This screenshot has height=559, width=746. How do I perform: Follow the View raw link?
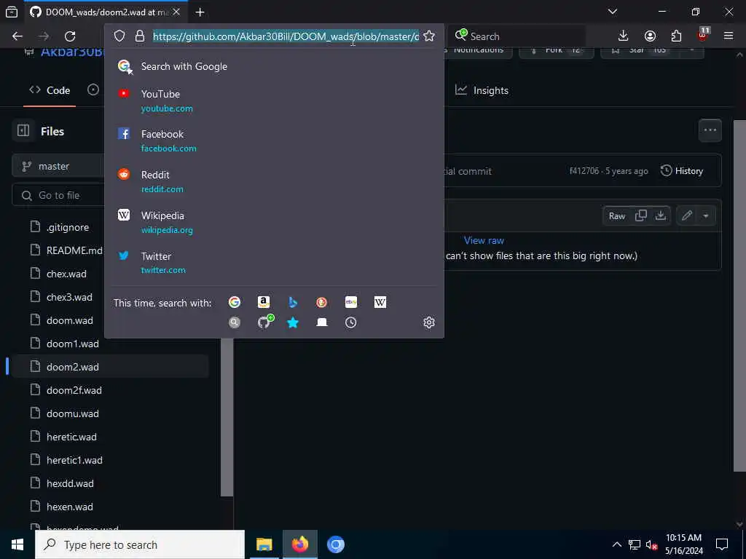click(484, 240)
